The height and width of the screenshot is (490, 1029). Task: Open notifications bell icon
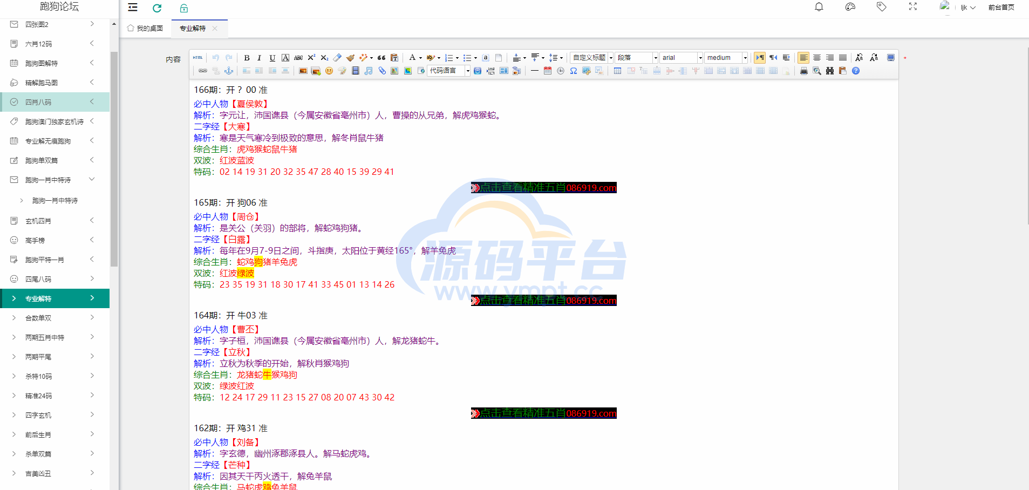pyautogui.click(x=819, y=7)
